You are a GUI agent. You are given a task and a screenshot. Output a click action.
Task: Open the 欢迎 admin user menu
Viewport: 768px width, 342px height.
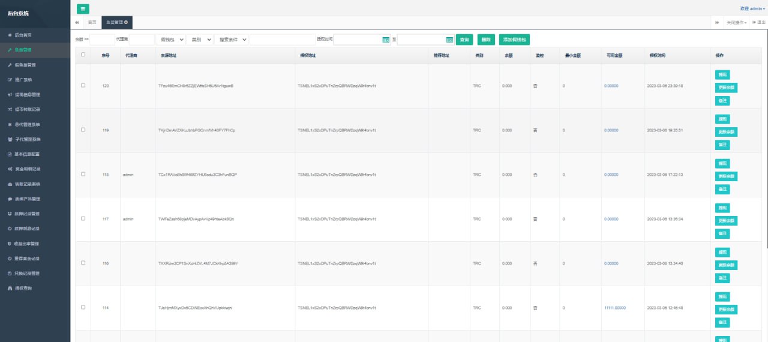(x=752, y=8)
